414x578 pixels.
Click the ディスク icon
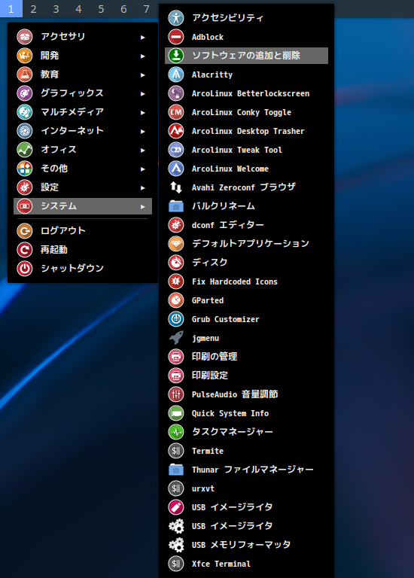click(176, 263)
